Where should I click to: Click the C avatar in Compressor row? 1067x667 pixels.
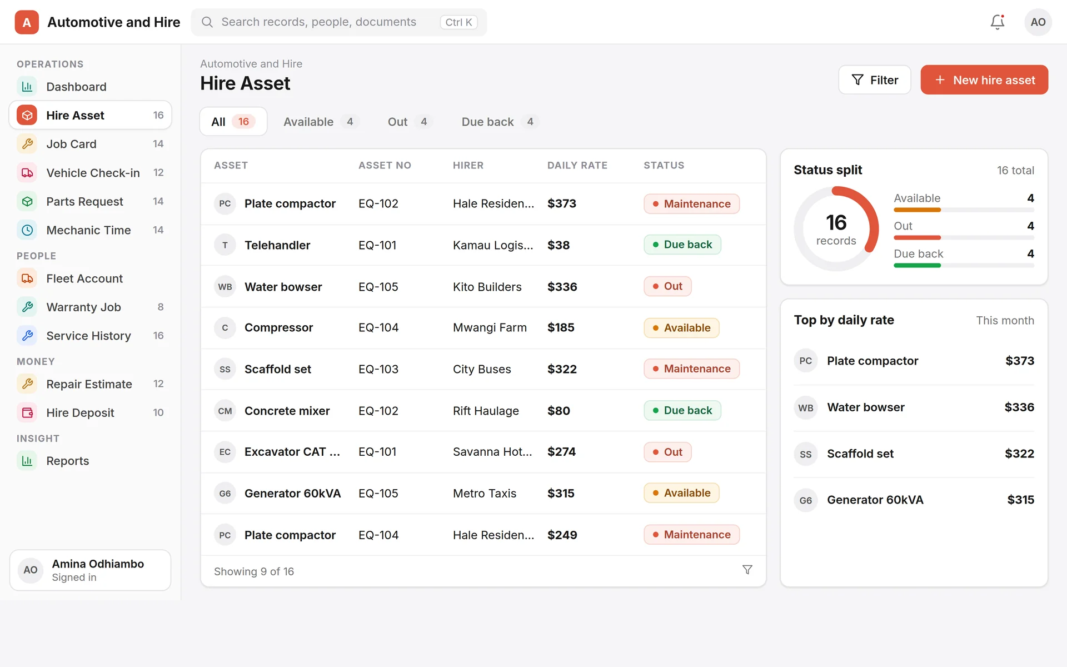[x=225, y=328]
